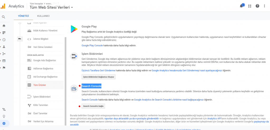Open Audience person icon
Image resolution: width=270 pixels, height=130 pixels.
click(x=4, y=47)
